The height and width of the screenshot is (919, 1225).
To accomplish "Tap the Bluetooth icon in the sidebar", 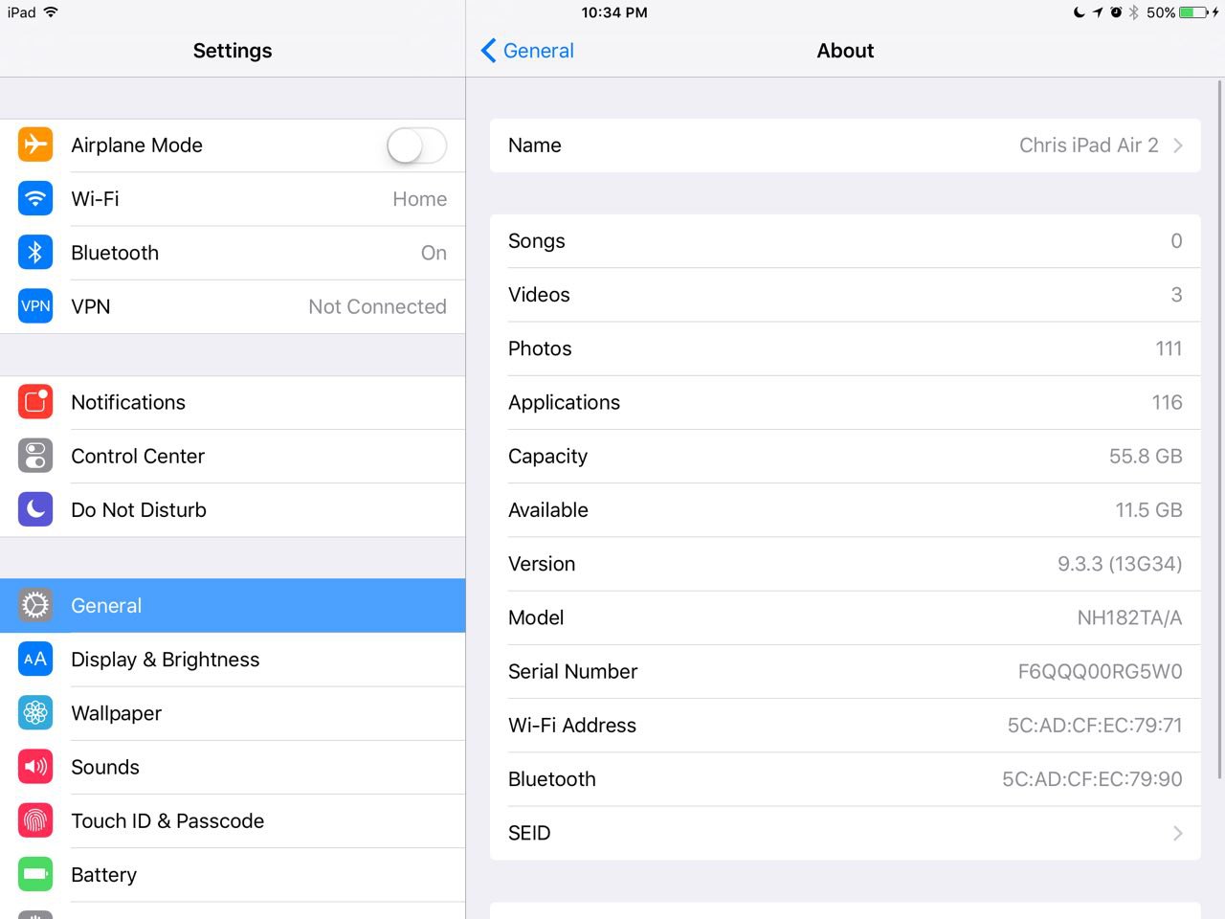I will coord(35,252).
